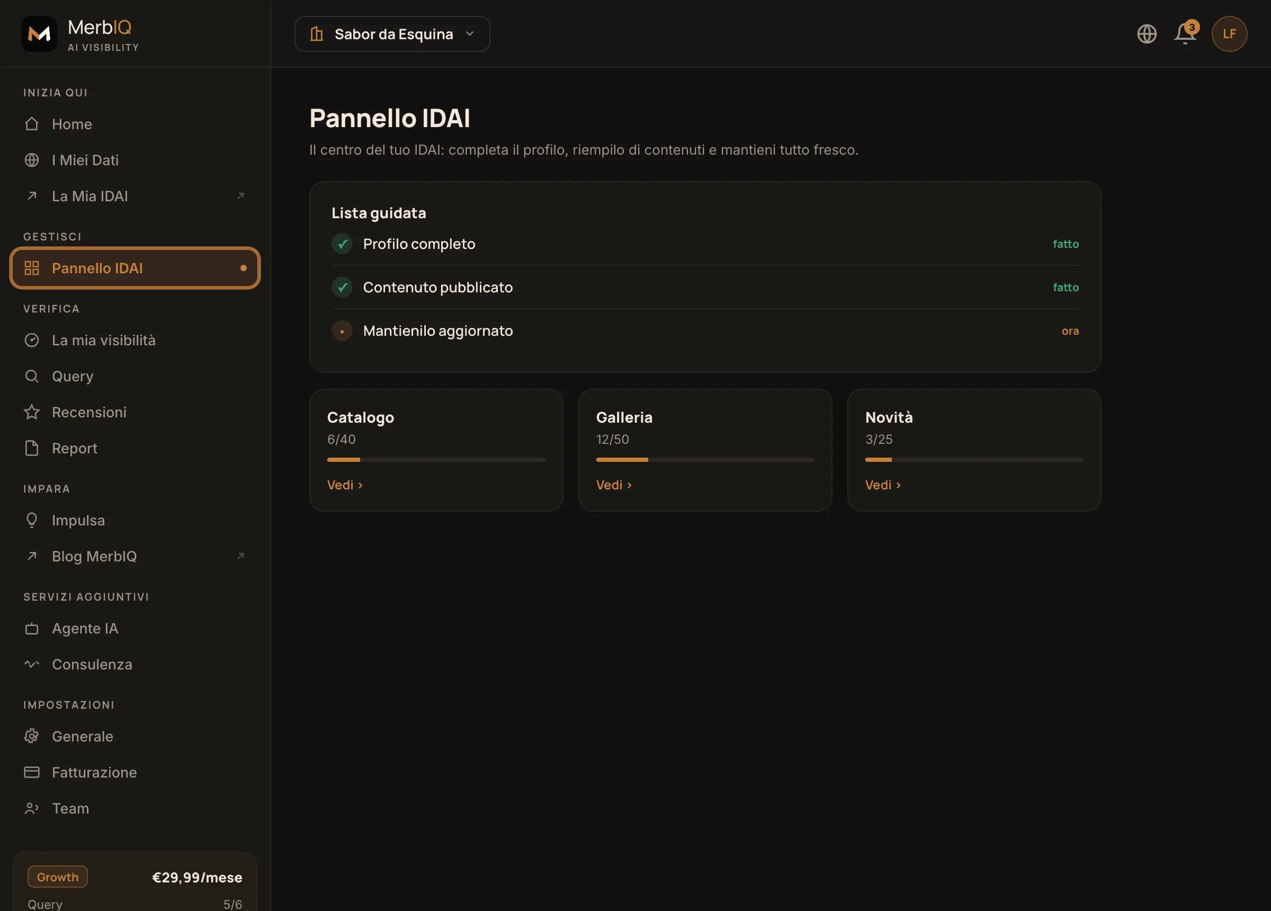
Task: Open I Miei Dati menu item
Action: pos(135,160)
